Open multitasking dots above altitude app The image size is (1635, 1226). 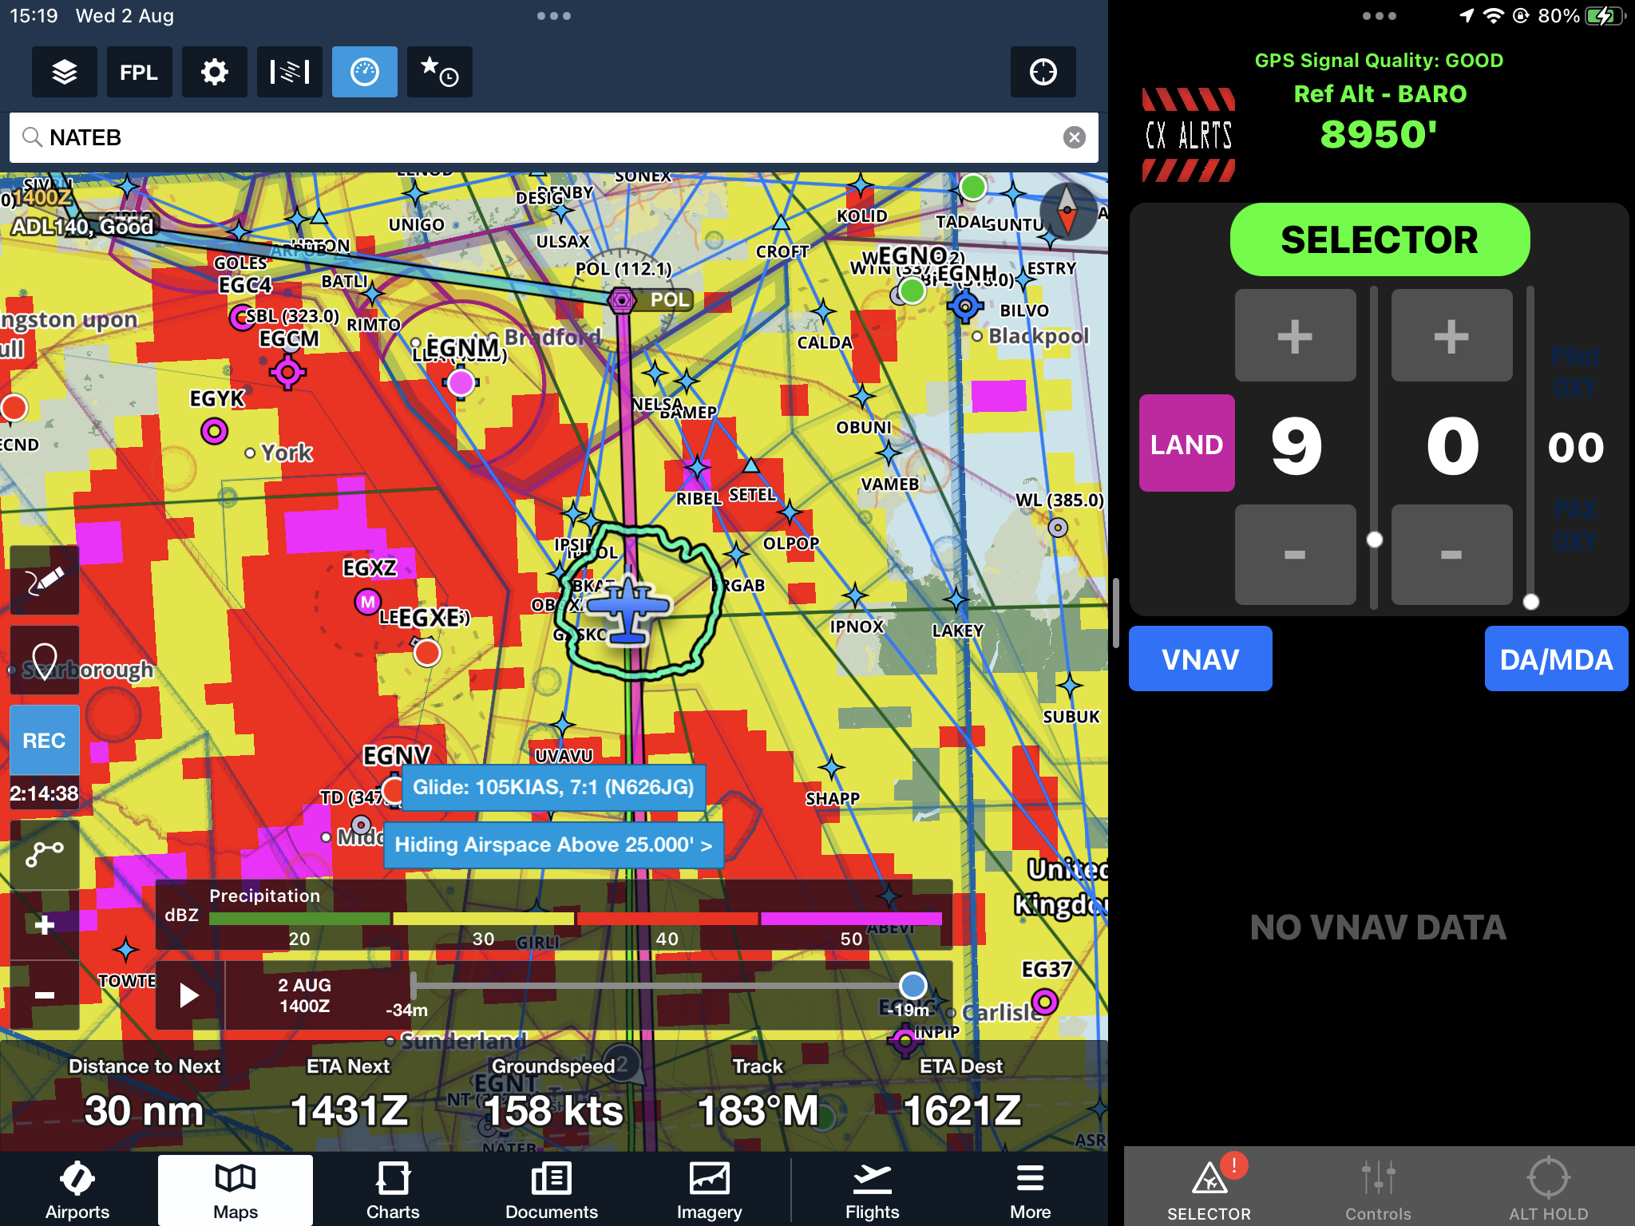[1379, 16]
